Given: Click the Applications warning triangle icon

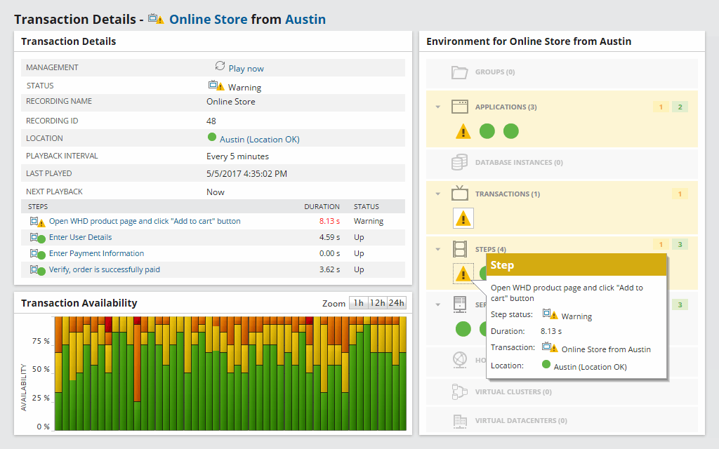Looking at the screenshot, I should tap(463, 131).
